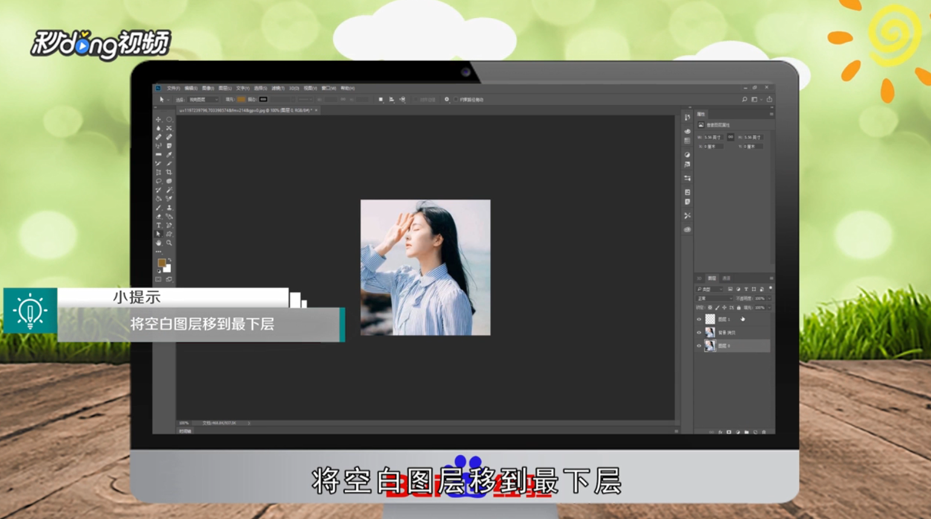Expand status bar info arrow
The width and height of the screenshot is (931, 519).
pyautogui.click(x=249, y=423)
